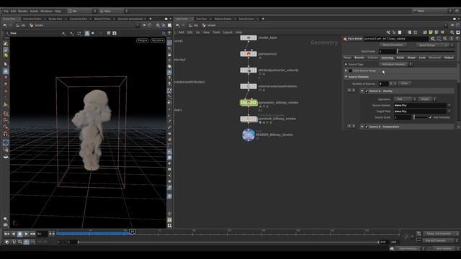
Task: Open the Edit menu in the main menu bar
Action: coord(13,12)
